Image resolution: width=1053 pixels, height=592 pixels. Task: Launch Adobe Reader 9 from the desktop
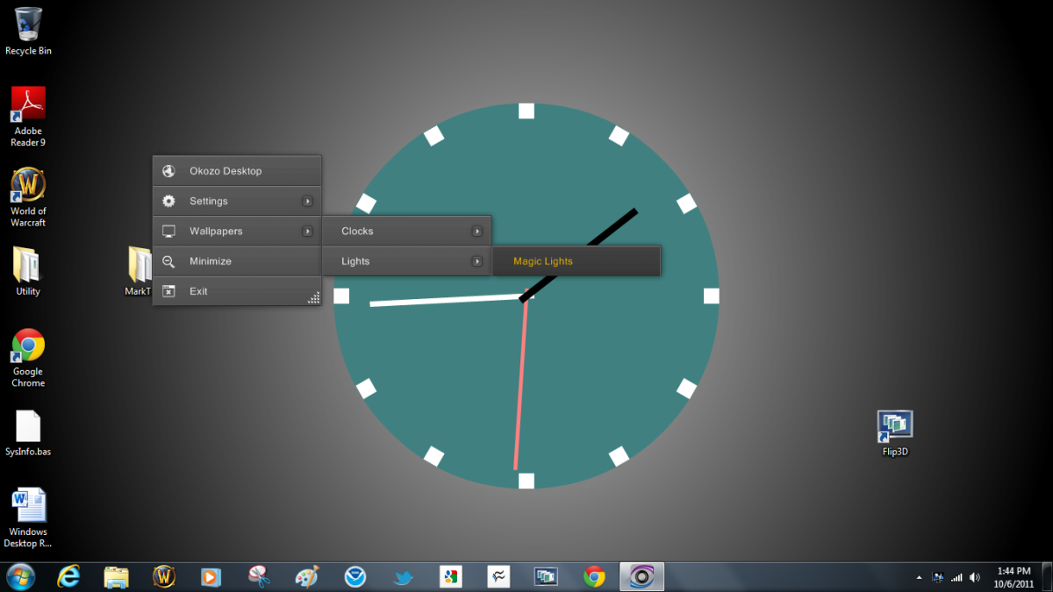click(x=28, y=105)
